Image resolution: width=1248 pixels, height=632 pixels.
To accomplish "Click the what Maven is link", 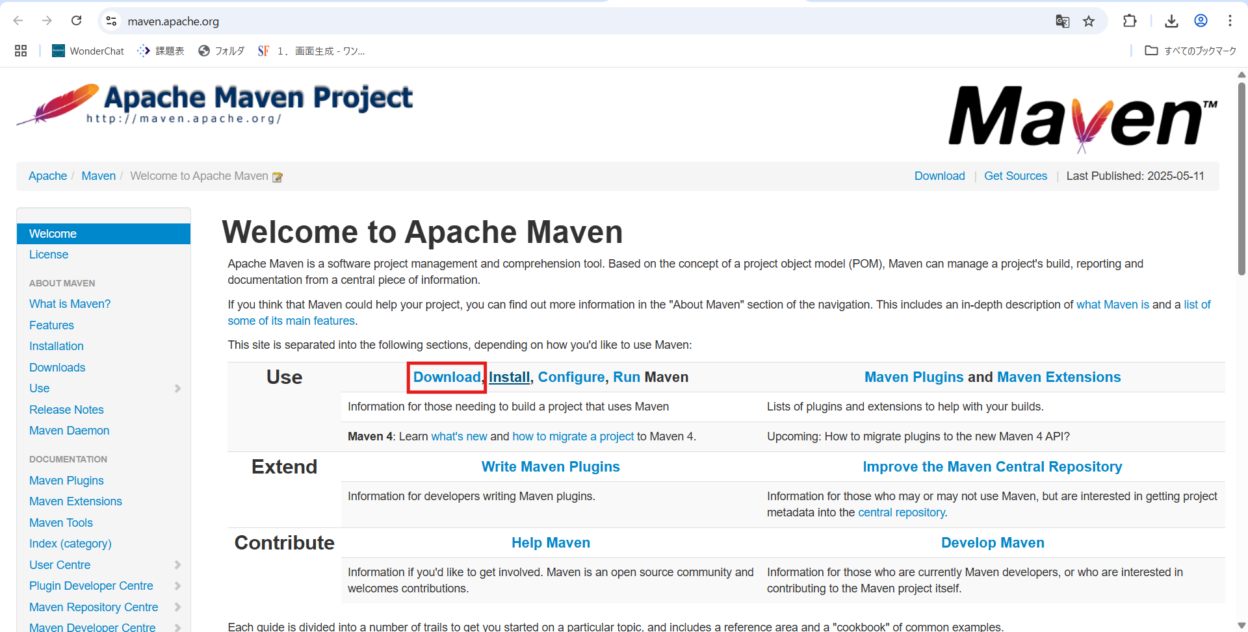I will 1113,305.
